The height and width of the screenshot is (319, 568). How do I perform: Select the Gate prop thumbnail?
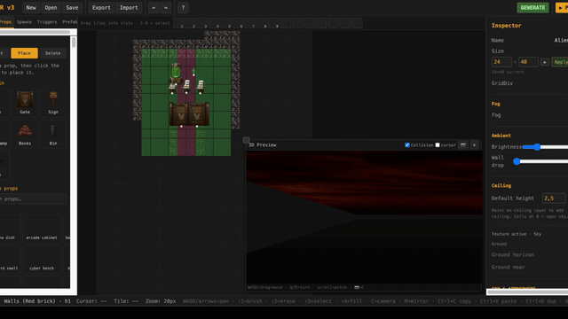(x=25, y=103)
